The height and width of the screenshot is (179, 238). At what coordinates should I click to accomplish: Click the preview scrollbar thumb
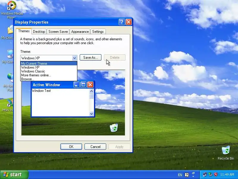91,96
